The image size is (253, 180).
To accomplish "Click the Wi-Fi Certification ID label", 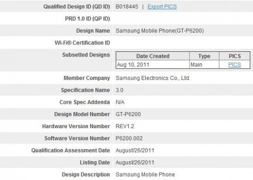I will pyautogui.click(x=82, y=43).
